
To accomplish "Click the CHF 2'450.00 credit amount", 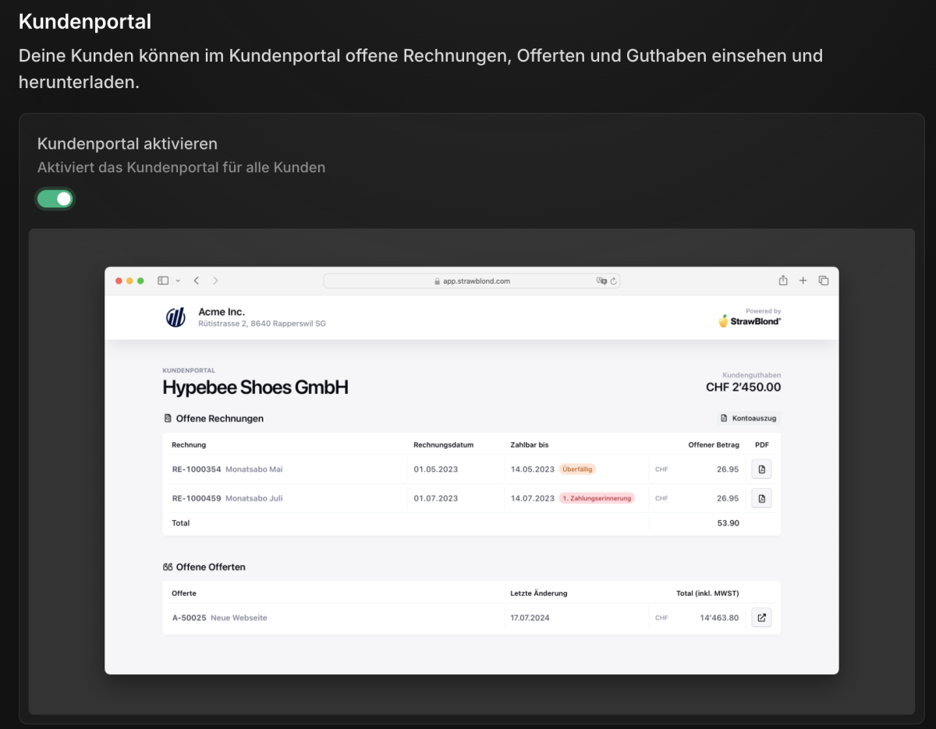I will (743, 388).
